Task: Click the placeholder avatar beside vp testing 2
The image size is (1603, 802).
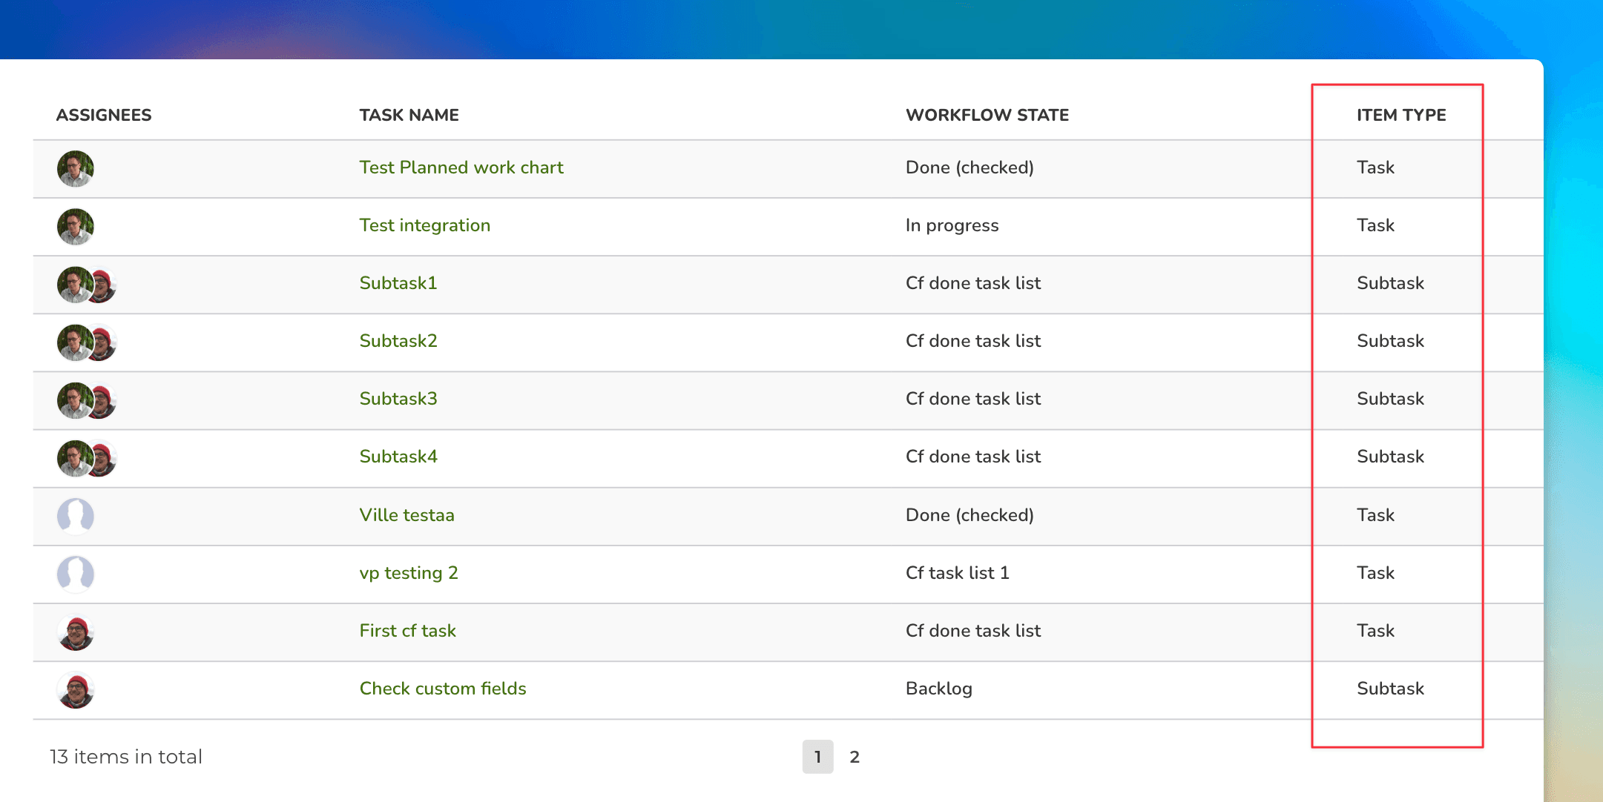Action: pyautogui.click(x=76, y=573)
